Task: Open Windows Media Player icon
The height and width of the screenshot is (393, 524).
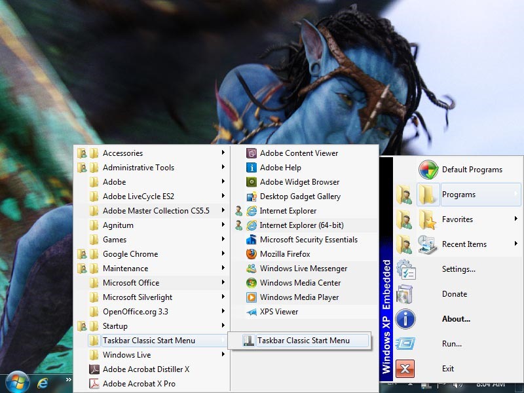Action: pos(252,297)
